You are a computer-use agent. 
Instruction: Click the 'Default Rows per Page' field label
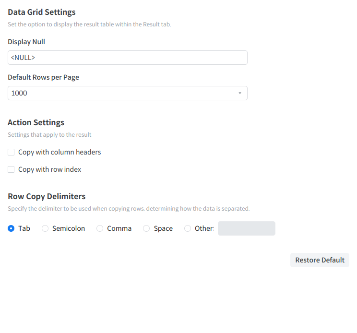click(43, 77)
